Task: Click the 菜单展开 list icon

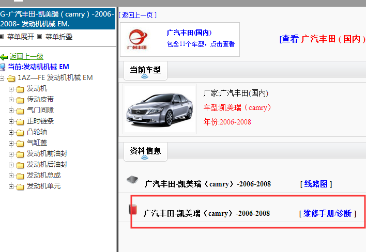Action: 2,36
